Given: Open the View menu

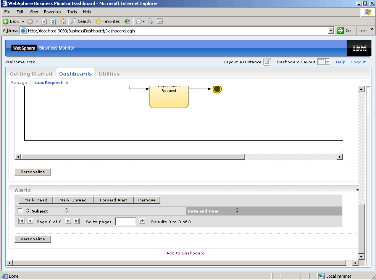Looking at the screenshot, I should click(34, 12).
